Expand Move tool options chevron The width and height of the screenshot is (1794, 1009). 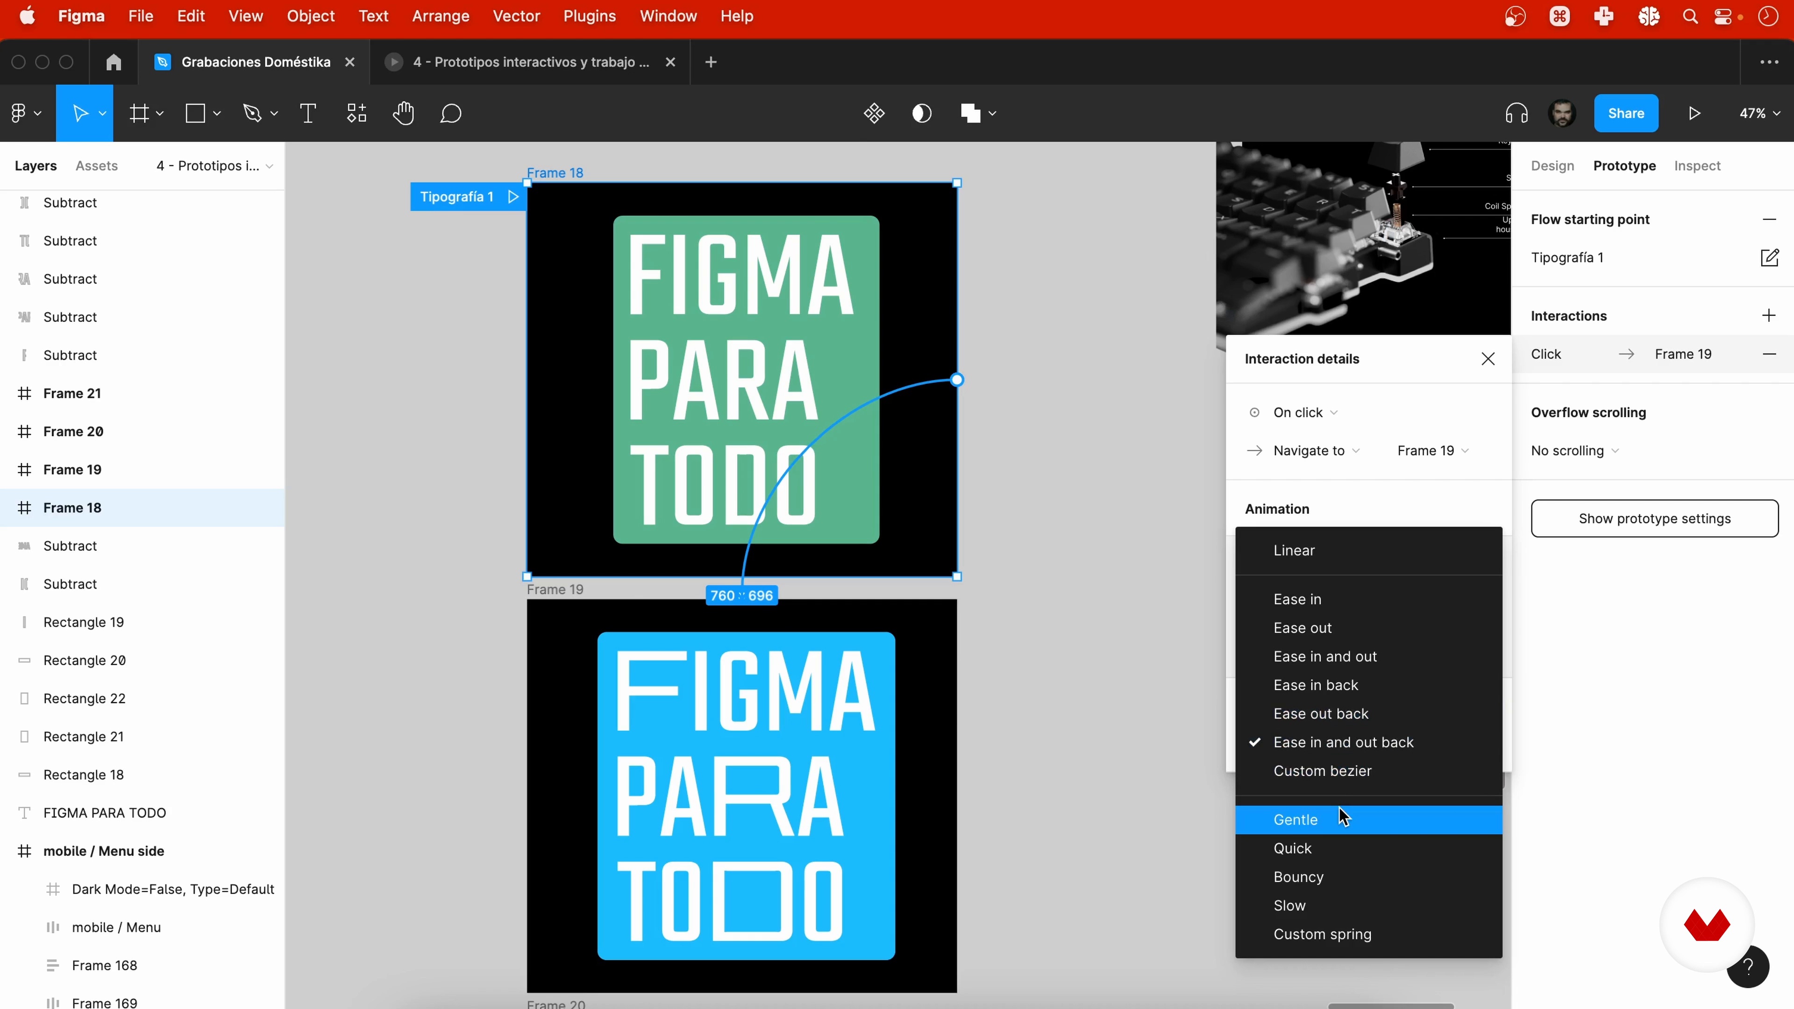click(102, 114)
